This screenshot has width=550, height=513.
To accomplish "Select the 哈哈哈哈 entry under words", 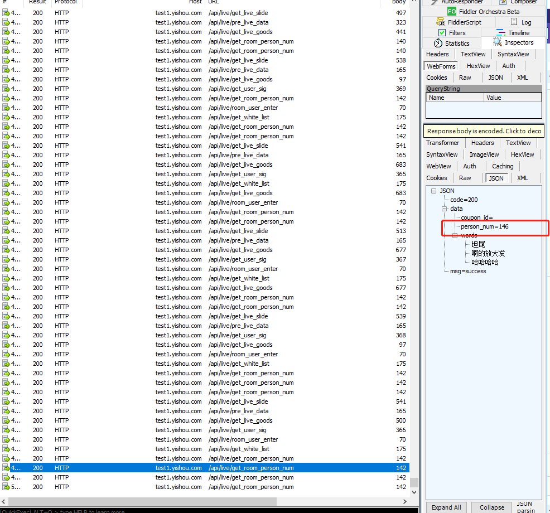I will point(485,262).
